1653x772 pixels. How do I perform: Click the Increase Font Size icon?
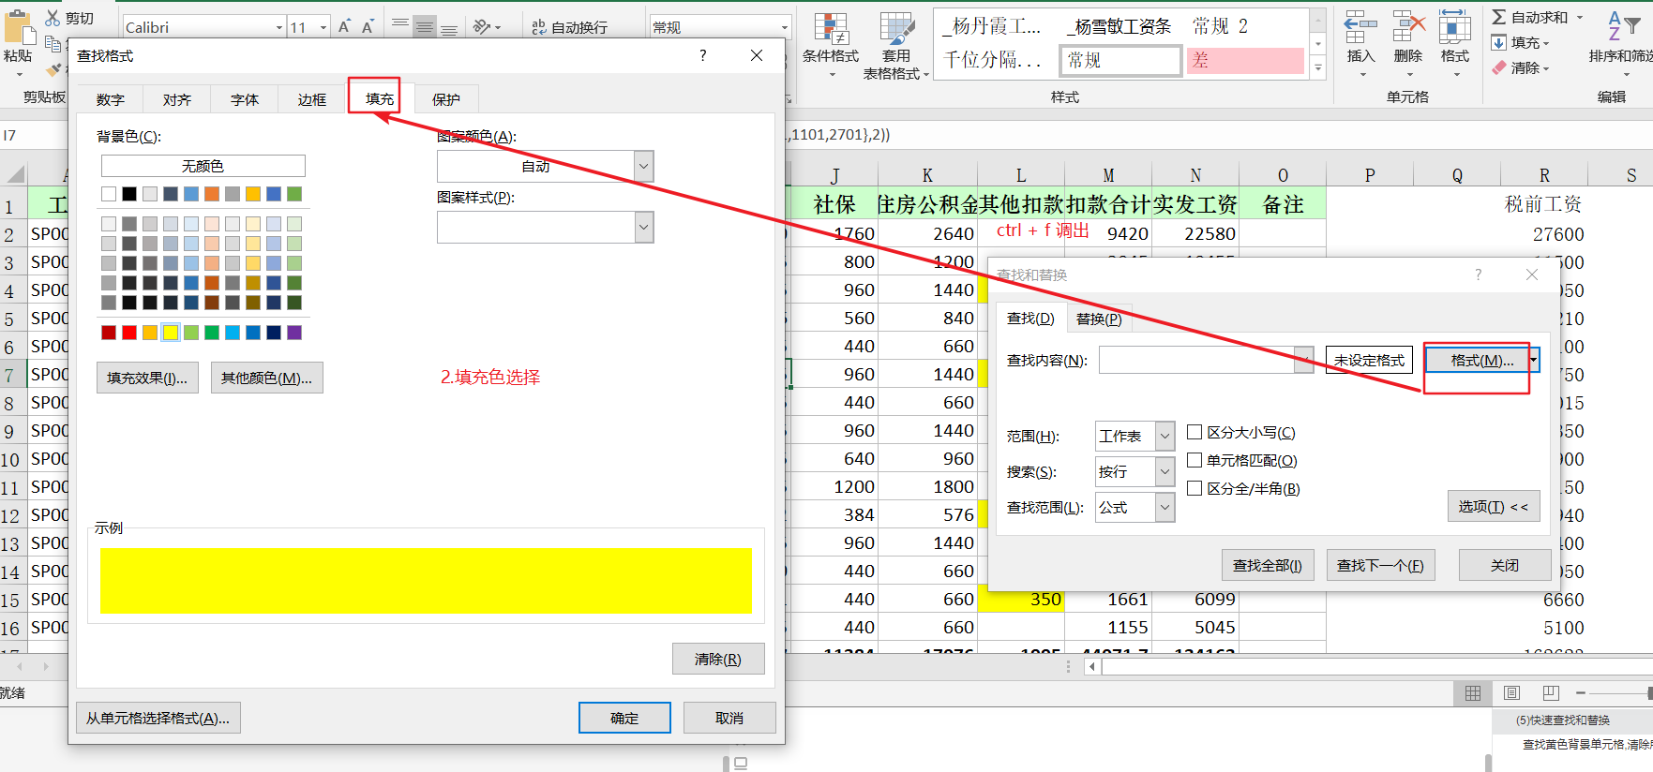344,26
